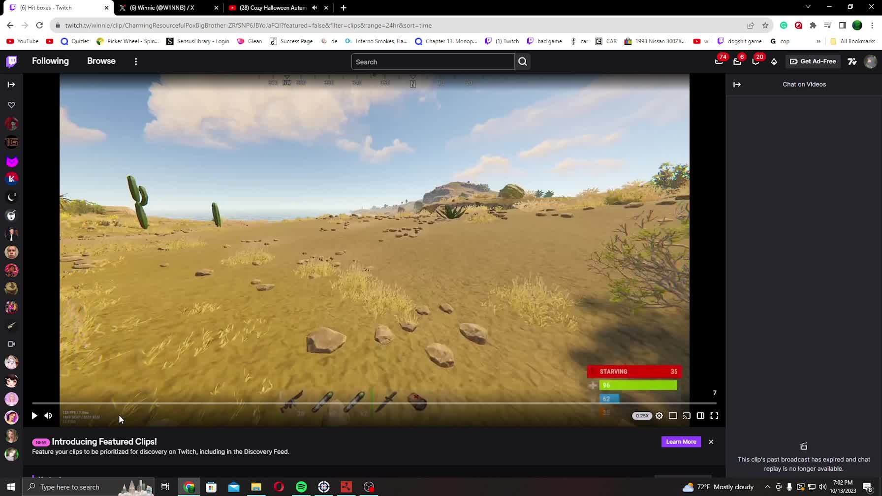Viewport: 882px width, 496px height.
Task: Expand the left sidebar with arrow icon
Action: coord(11,85)
